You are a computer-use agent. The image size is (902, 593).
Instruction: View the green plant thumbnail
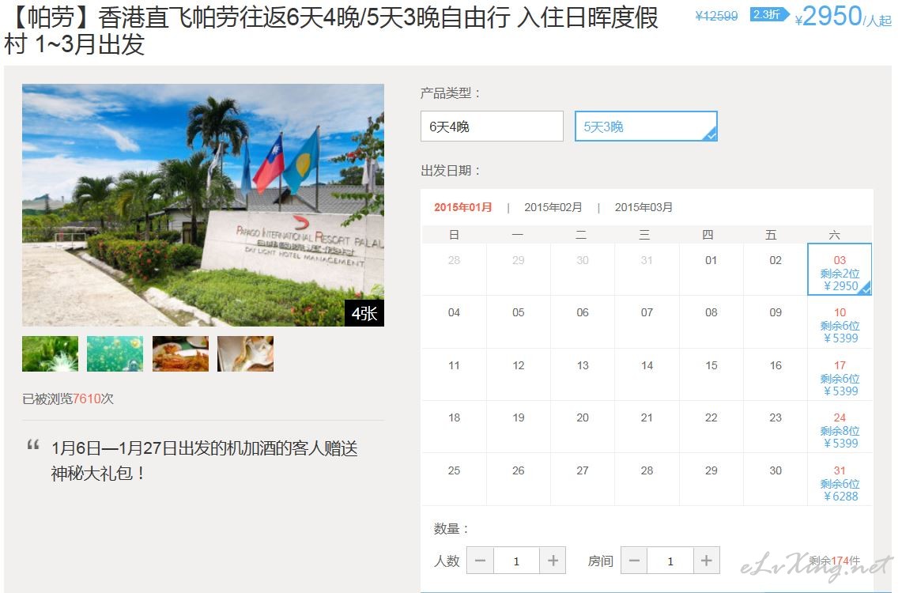pos(50,353)
